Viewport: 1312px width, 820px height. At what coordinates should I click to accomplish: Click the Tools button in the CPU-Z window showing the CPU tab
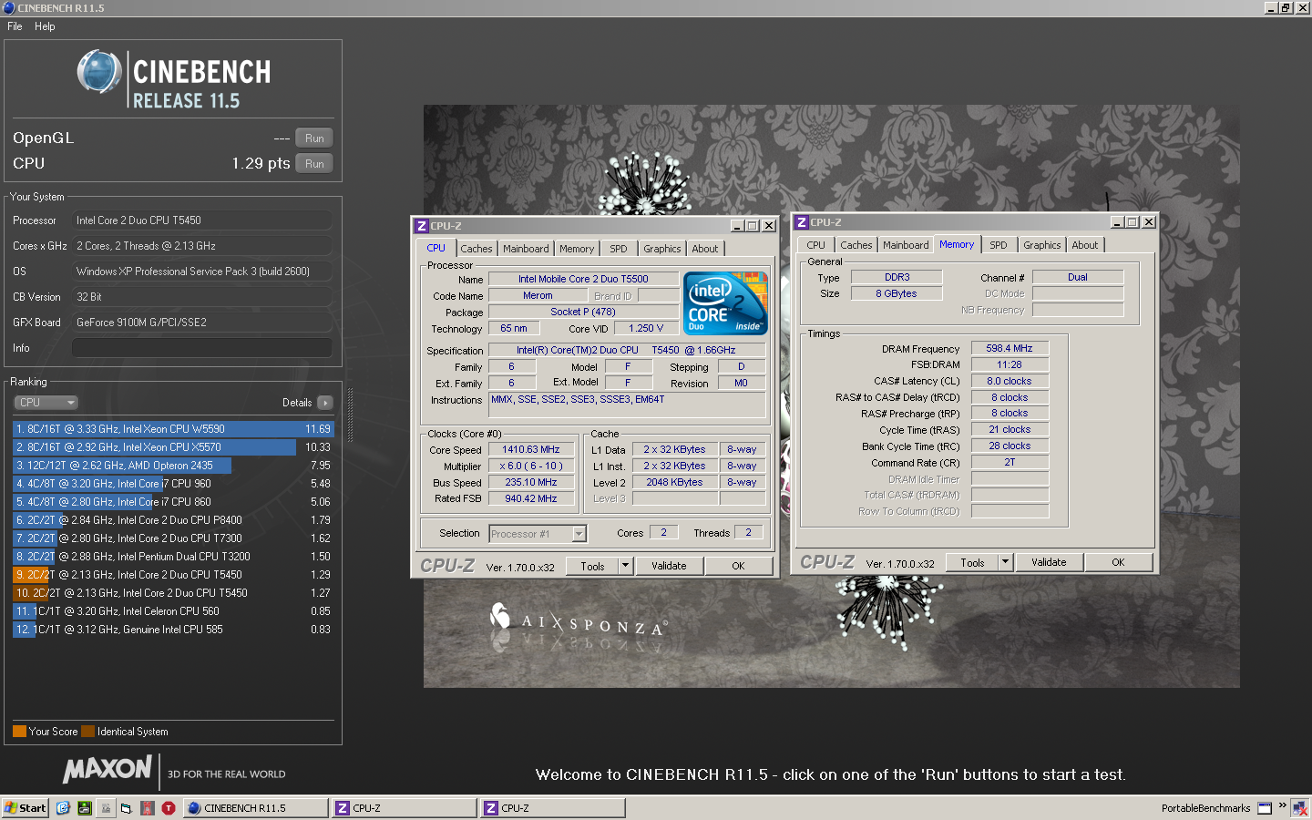(x=592, y=566)
